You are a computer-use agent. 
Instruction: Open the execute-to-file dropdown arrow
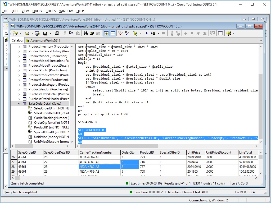point(158,33)
